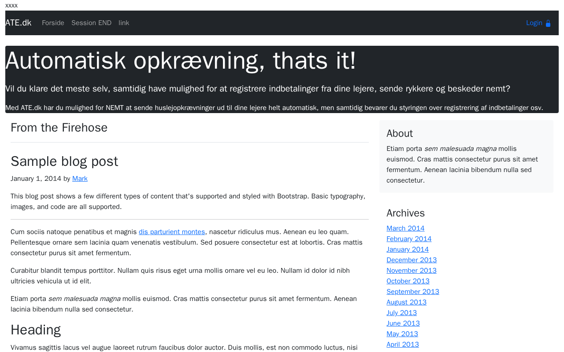This screenshot has height=352, width=564.
Task: Visit author Mark's profile link
Action: click(80, 179)
